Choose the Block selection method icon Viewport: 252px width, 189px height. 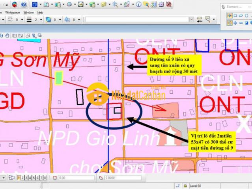pyautogui.click(x=235, y=15)
